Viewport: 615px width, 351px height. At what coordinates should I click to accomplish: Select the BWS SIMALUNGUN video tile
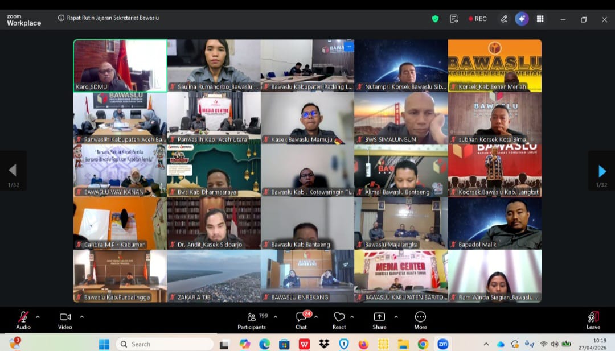coord(401,118)
